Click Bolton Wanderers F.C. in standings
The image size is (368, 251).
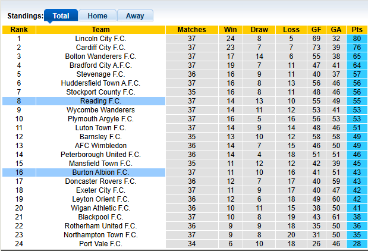coord(100,57)
